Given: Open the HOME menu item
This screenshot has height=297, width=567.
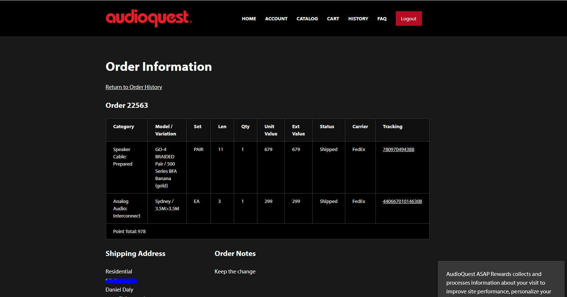Looking at the screenshot, I should click(249, 19).
